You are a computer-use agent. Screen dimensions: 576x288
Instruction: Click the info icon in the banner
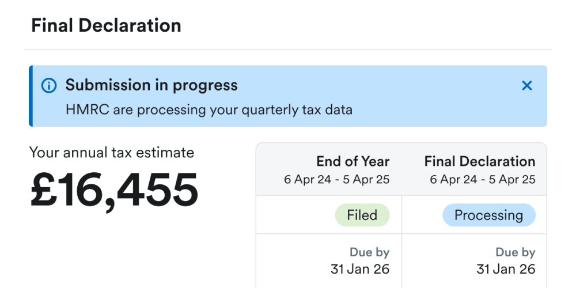click(49, 86)
